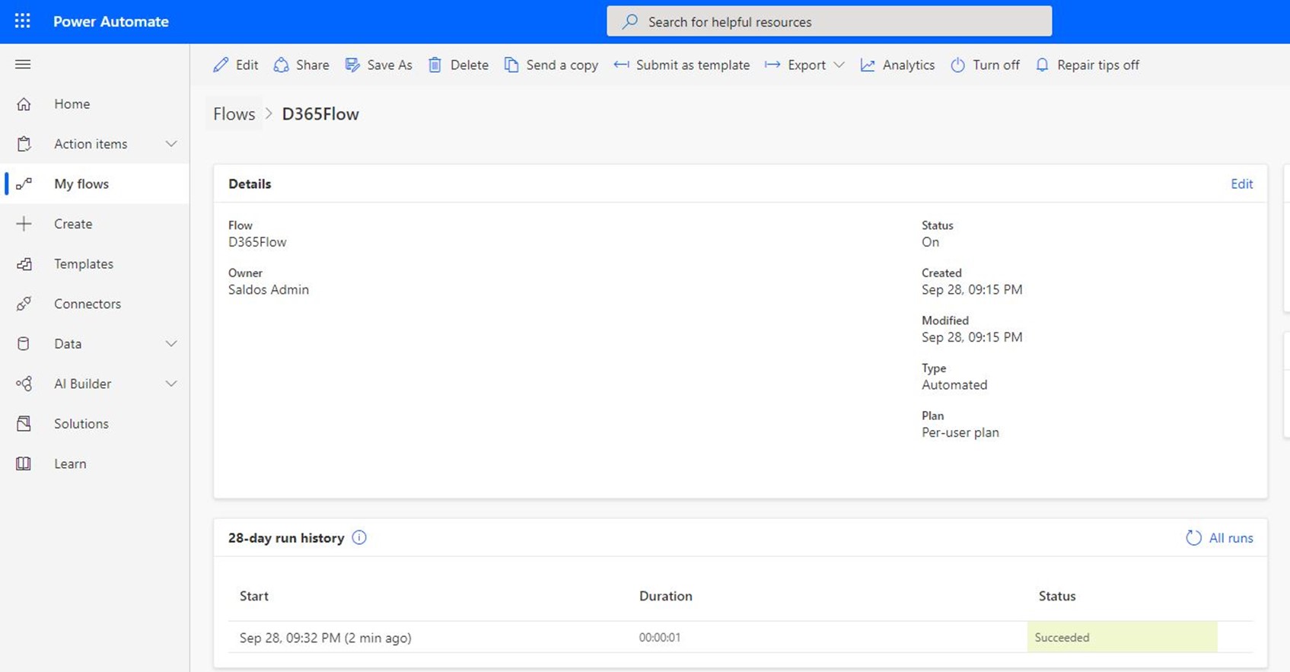Expand Action items in sidebar

tap(171, 144)
